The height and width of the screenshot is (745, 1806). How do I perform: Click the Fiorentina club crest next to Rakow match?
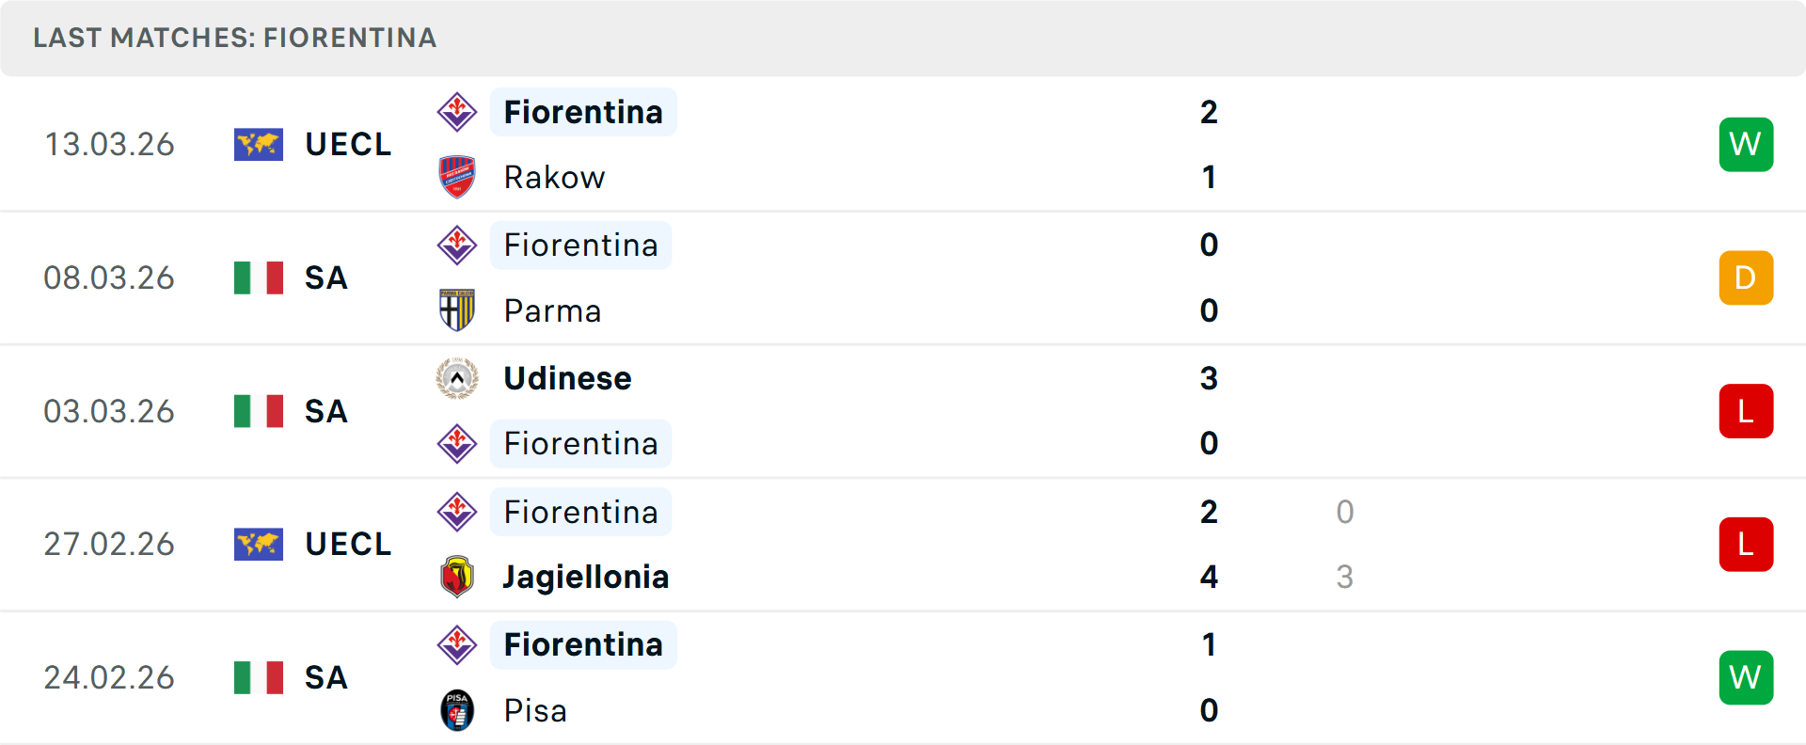pyautogui.click(x=457, y=112)
